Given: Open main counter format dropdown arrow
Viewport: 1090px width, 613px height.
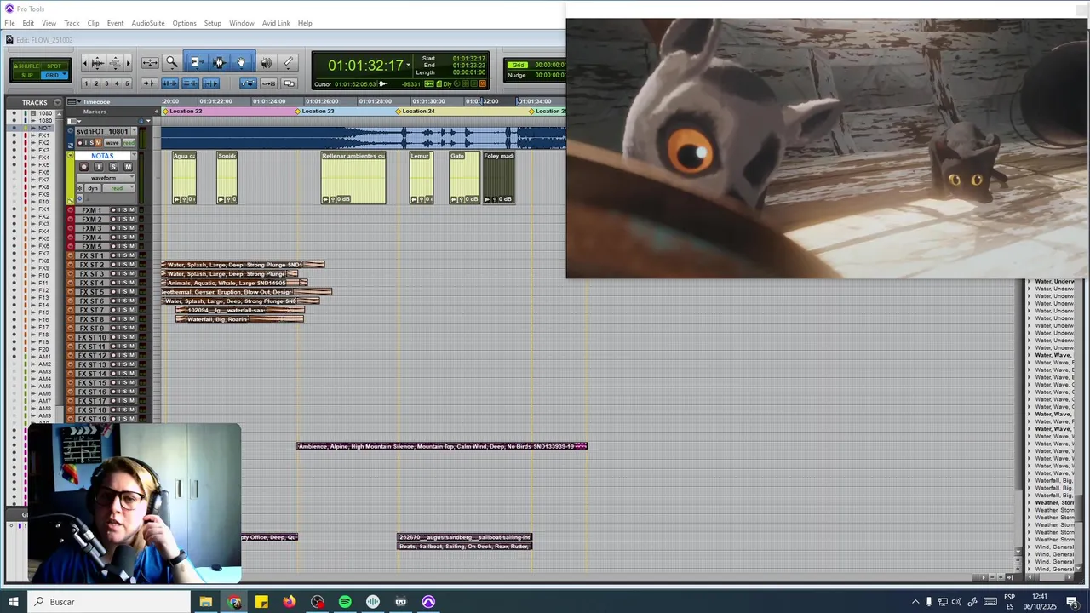Looking at the screenshot, I should coord(408,65).
